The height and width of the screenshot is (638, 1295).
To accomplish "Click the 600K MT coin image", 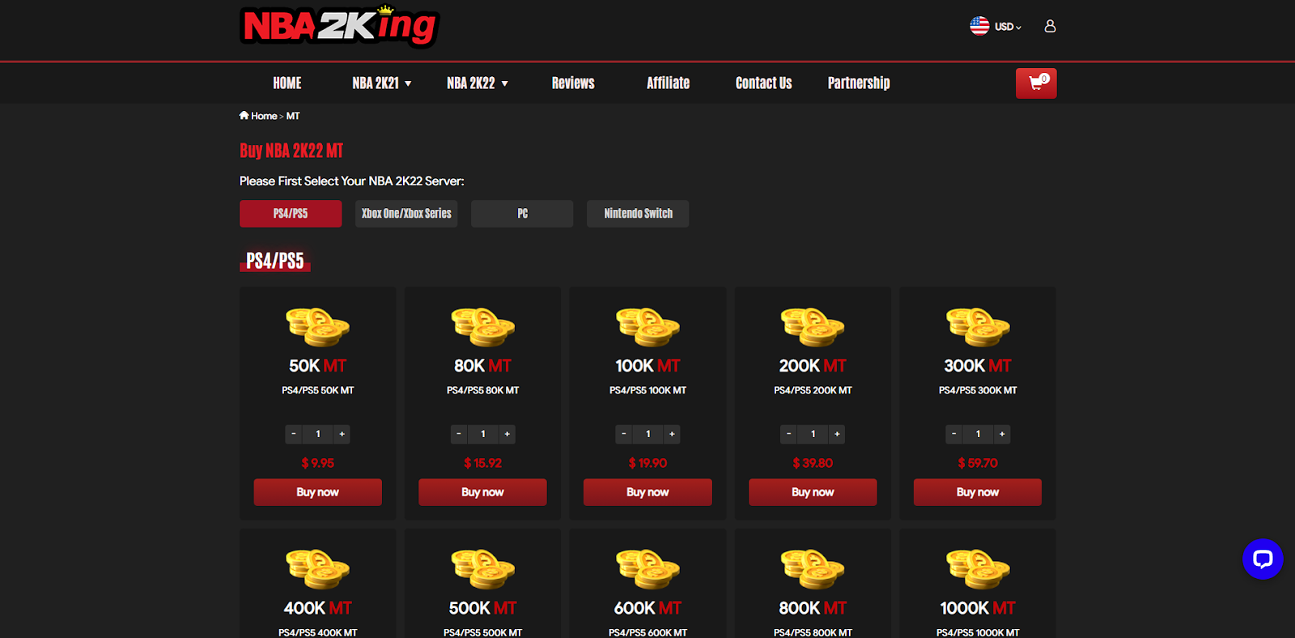I will [x=647, y=568].
